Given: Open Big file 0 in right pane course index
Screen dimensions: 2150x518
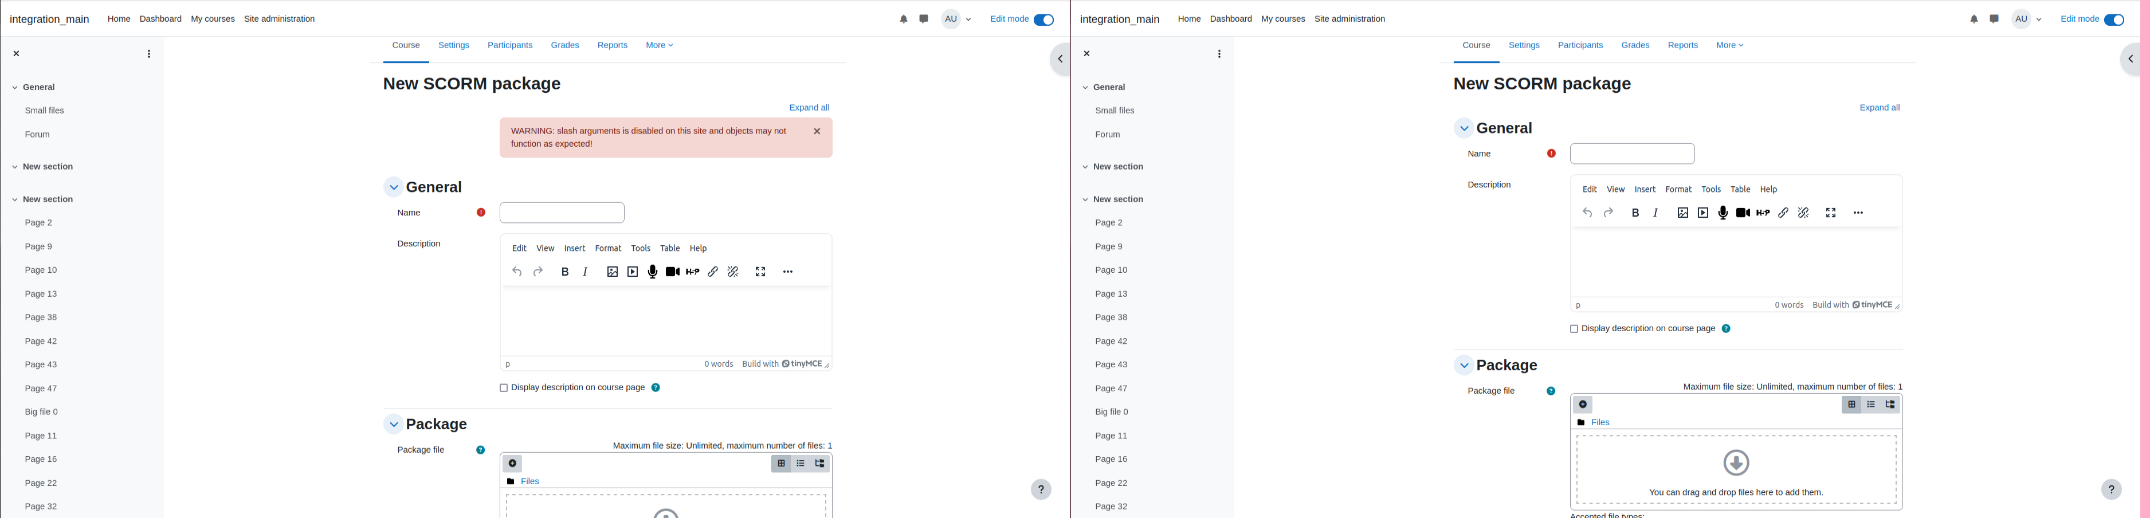Looking at the screenshot, I should point(1112,412).
